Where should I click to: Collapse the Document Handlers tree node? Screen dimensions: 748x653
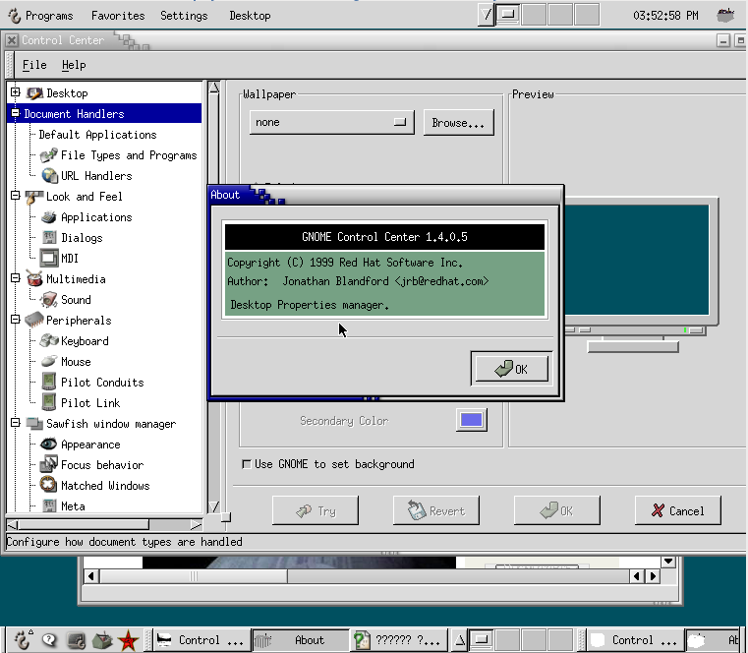(16, 113)
